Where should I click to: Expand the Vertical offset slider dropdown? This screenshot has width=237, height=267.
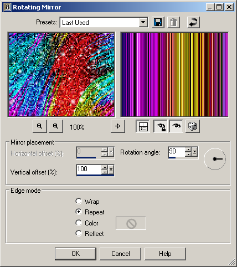111,170
